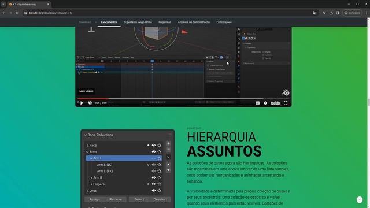The width and height of the screenshot is (370, 208).
Task: Reload the page with the refresh icon
Action: click(x=17, y=13)
